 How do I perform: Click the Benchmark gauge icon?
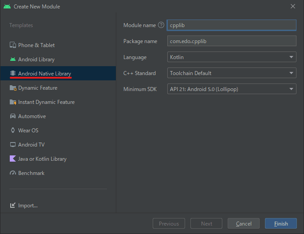tap(13, 173)
